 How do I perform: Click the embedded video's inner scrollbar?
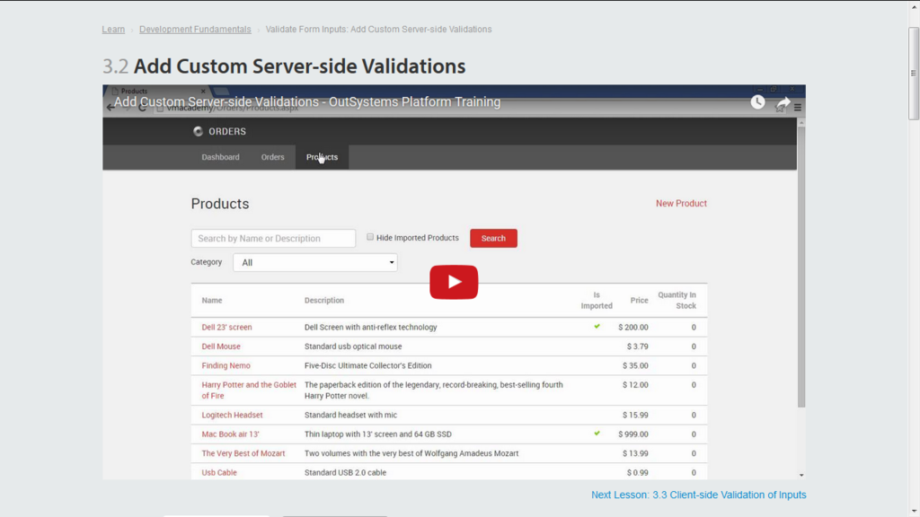point(801,267)
